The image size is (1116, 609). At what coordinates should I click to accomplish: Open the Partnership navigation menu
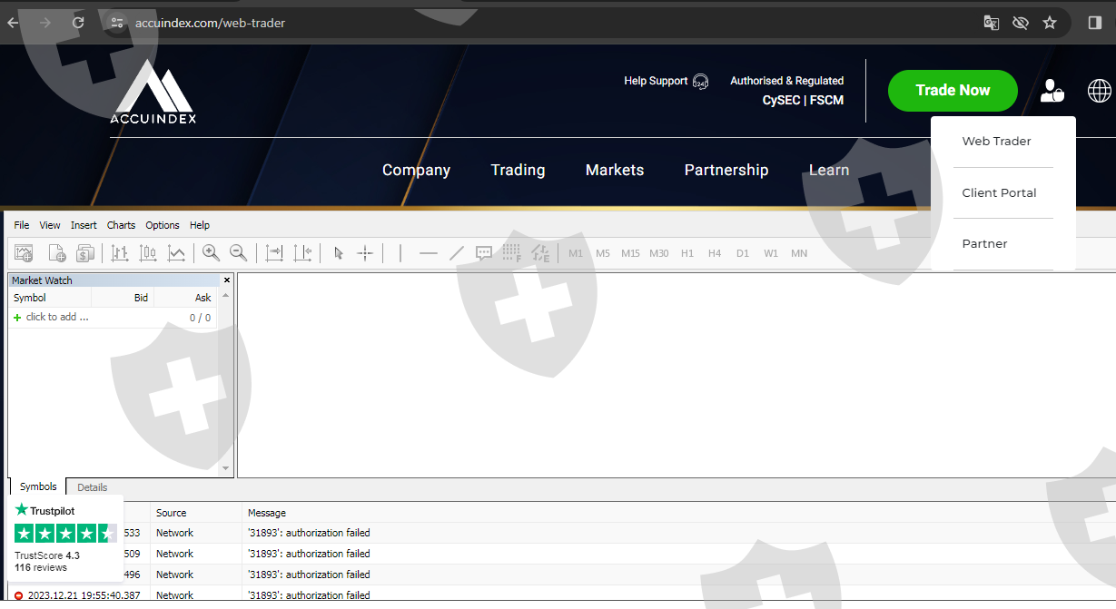pyautogui.click(x=726, y=171)
